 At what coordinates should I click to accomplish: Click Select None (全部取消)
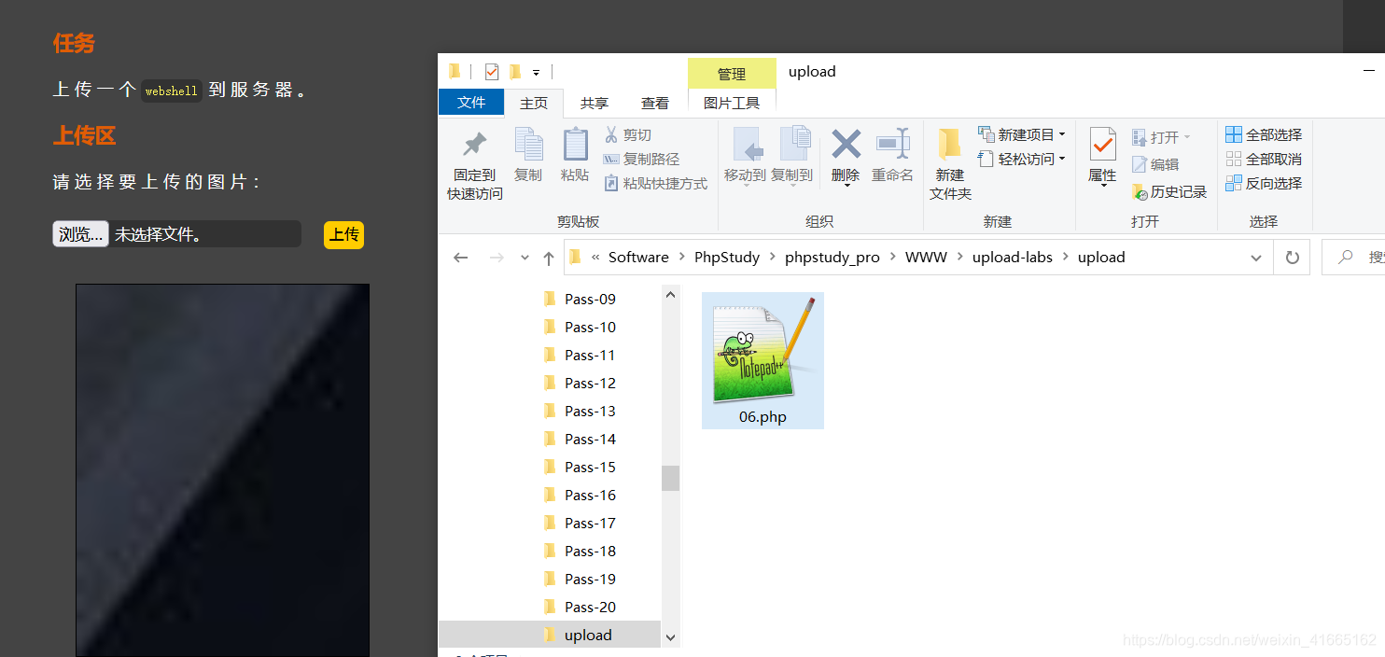coord(1264,159)
